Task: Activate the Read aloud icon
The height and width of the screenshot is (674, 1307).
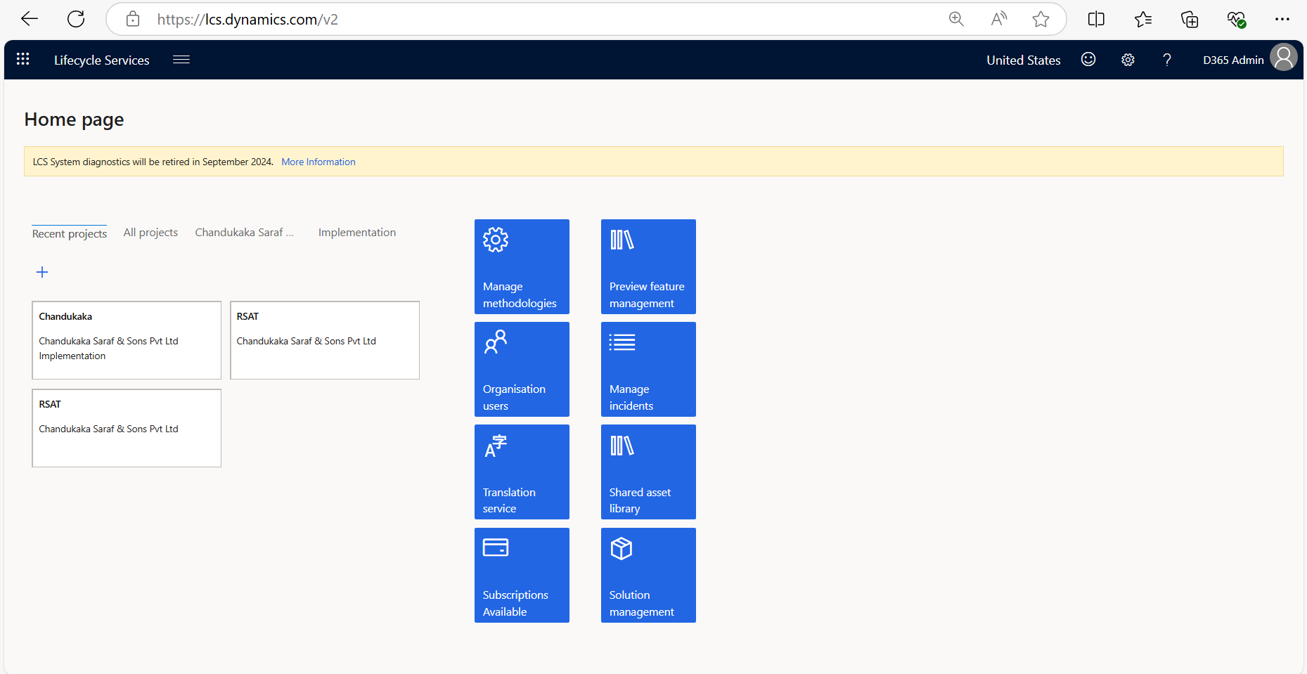Action: pyautogui.click(x=999, y=19)
